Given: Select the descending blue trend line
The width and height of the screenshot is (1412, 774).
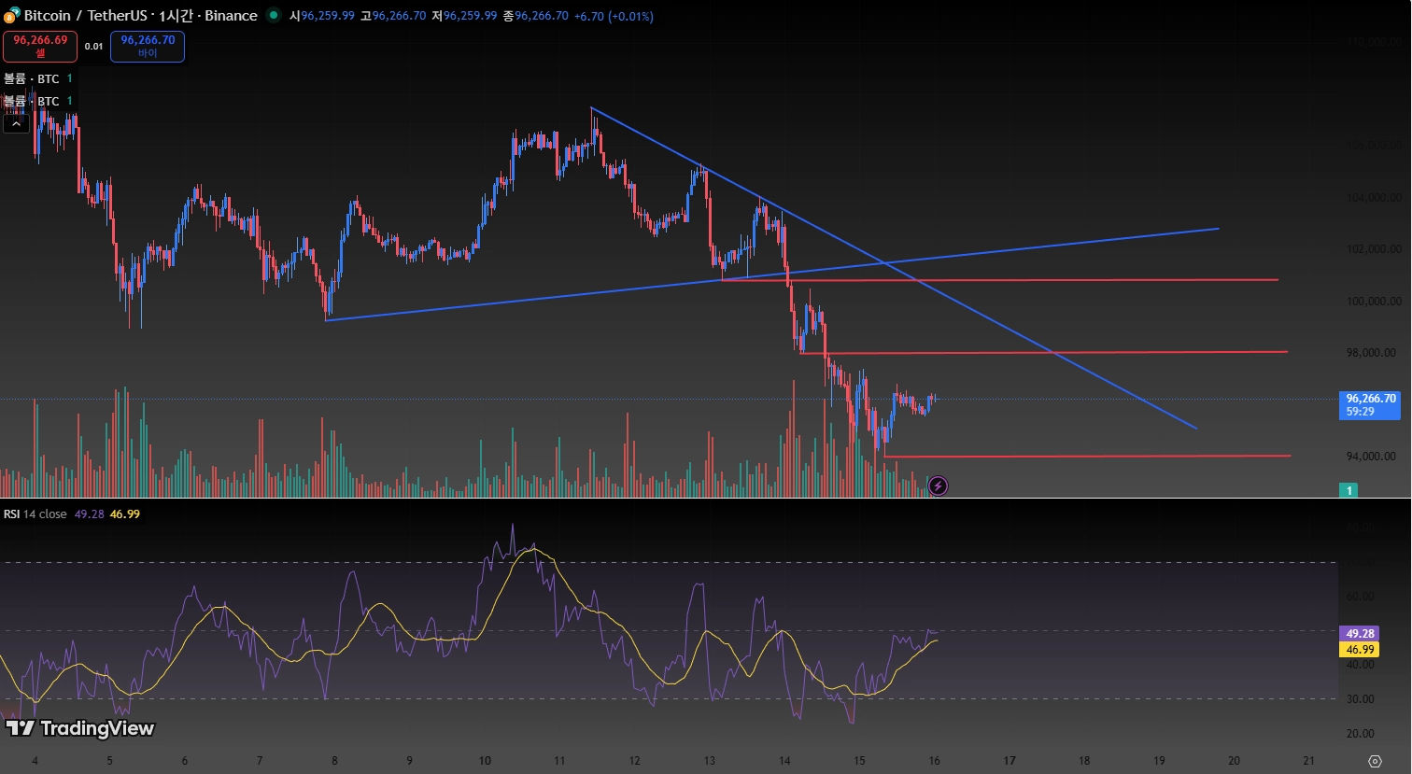Looking at the screenshot, I should point(894,269).
